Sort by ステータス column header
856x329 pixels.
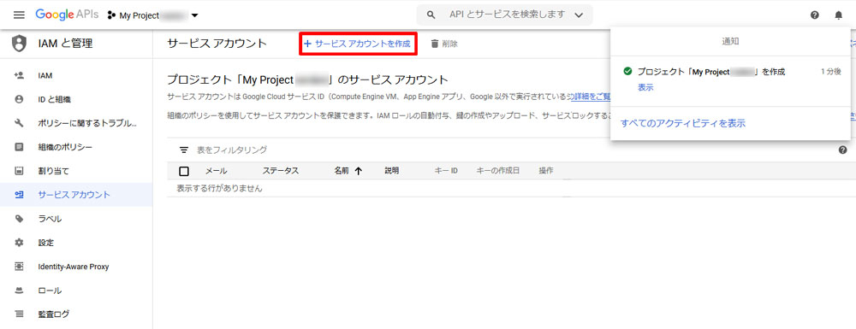(281, 171)
